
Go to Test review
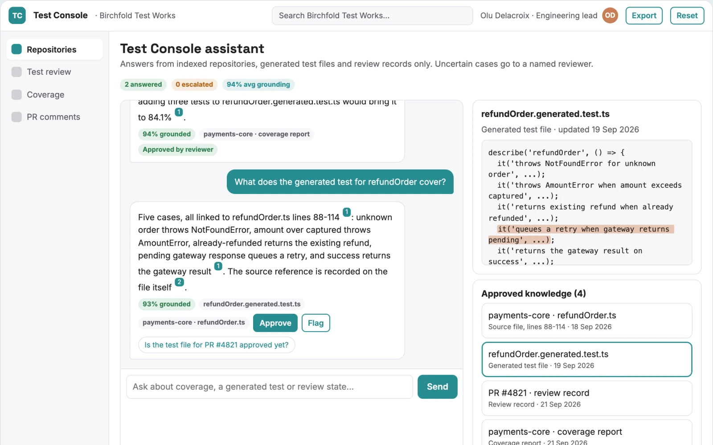pyautogui.click(x=54, y=72)
